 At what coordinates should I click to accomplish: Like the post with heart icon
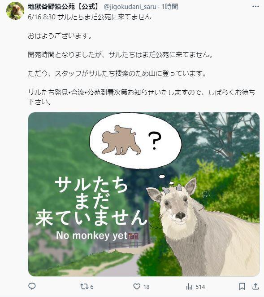tap(137, 286)
